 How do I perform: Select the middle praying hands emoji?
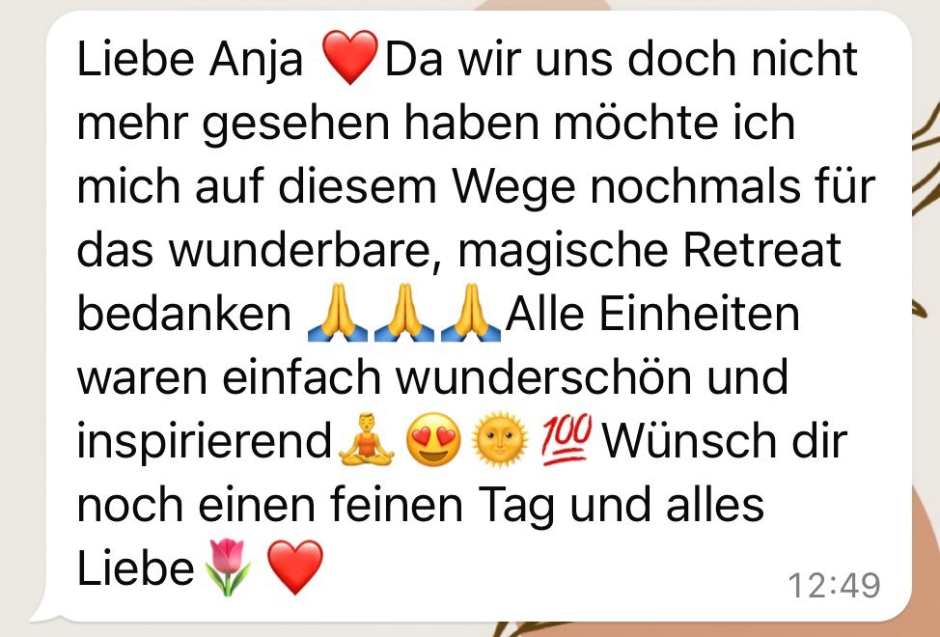coord(404,312)
